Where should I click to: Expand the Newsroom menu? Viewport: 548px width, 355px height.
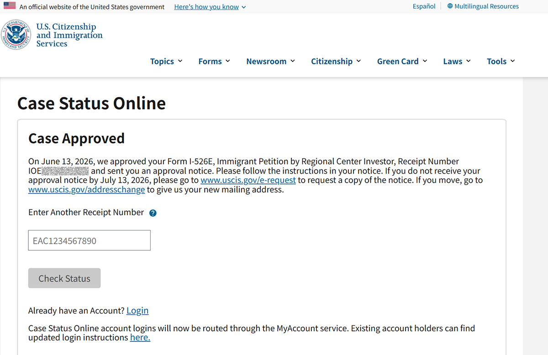tap(270, 61)
